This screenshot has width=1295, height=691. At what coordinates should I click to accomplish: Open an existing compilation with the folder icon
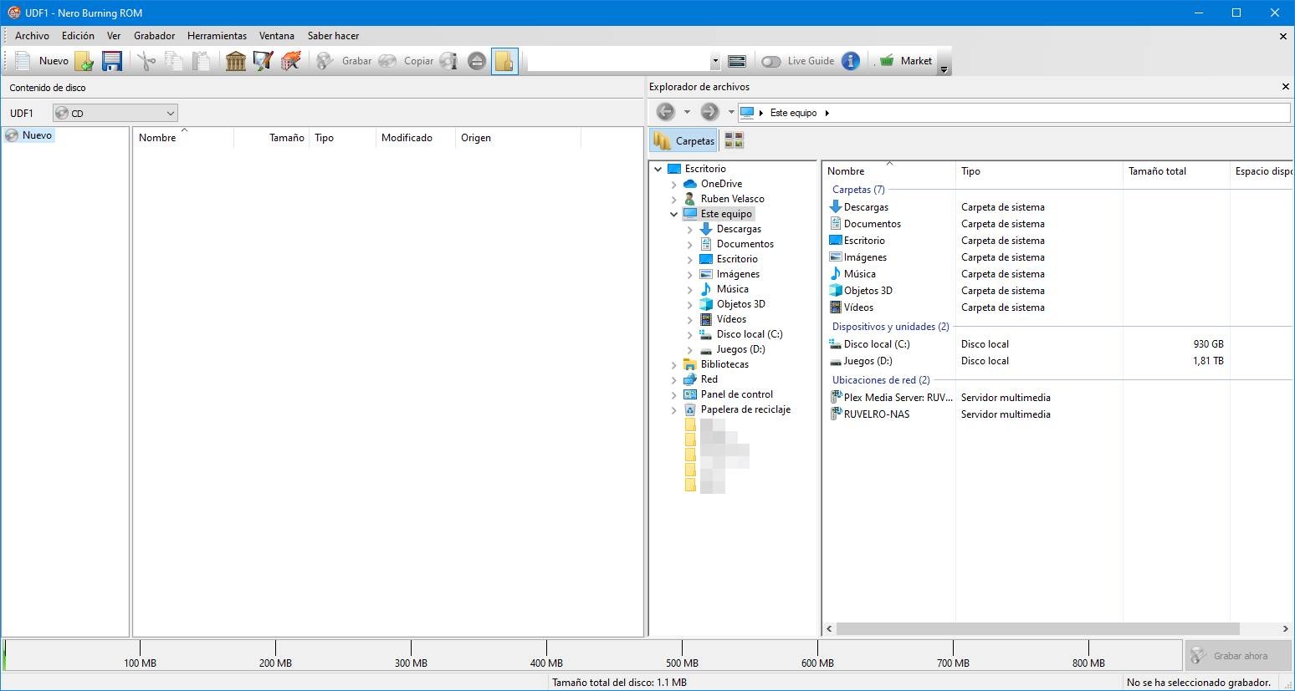point(84,61)
